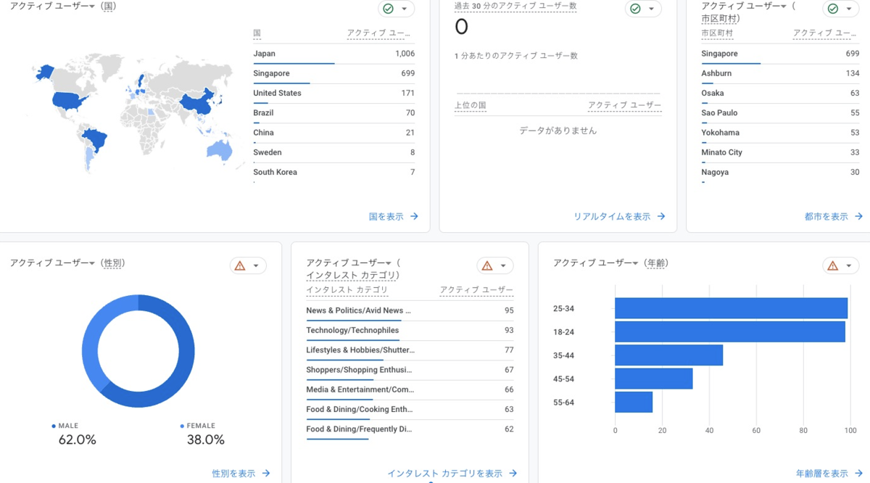Open the リアルタイムを表示 link
Image resolution: width=870 pixels, height=483 pixels.
point(619,216)
